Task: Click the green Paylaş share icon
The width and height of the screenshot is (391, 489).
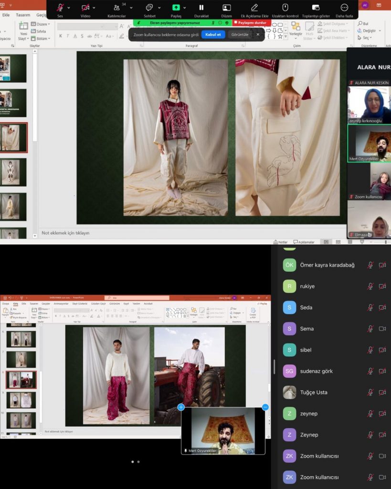Action: 176,7
